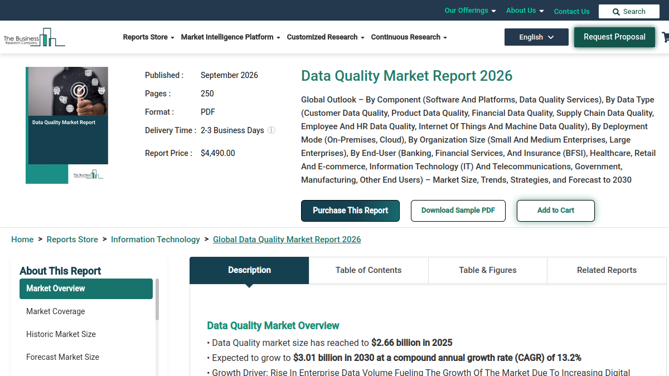Click the Data Quality Market Report 2026 title
Screen dimensions: 669x376
pyautogui.click(x=406, y=76)
